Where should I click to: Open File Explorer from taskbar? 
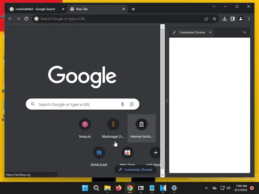click(x=107, y=188)
